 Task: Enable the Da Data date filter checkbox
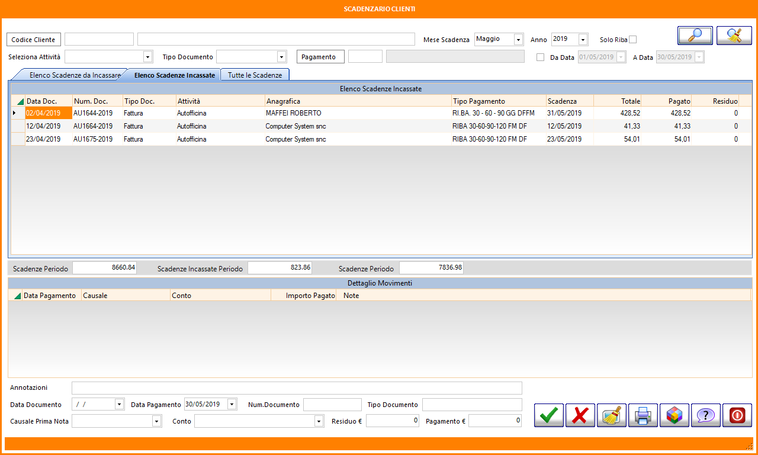pyautogui.click(x=540, y=57)
